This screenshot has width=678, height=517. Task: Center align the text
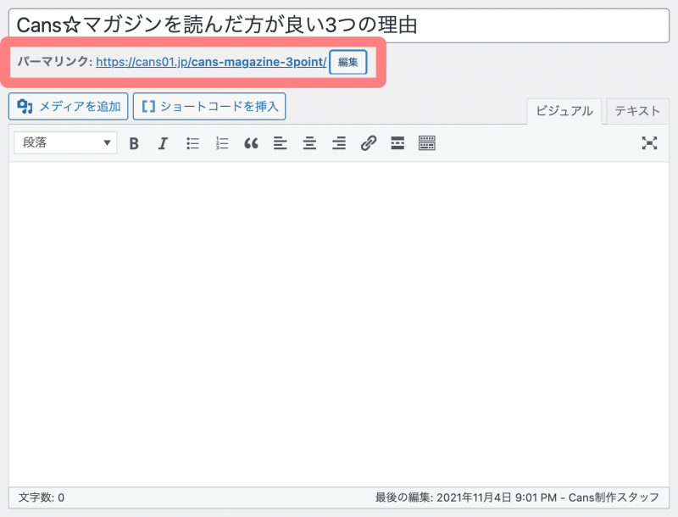(x=310, y=143)
